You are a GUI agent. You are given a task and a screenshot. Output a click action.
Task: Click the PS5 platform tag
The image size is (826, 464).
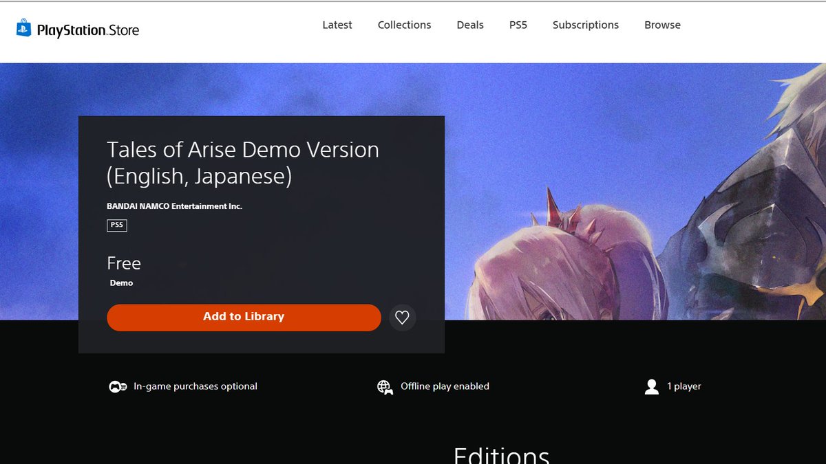[x=117, y=225]
